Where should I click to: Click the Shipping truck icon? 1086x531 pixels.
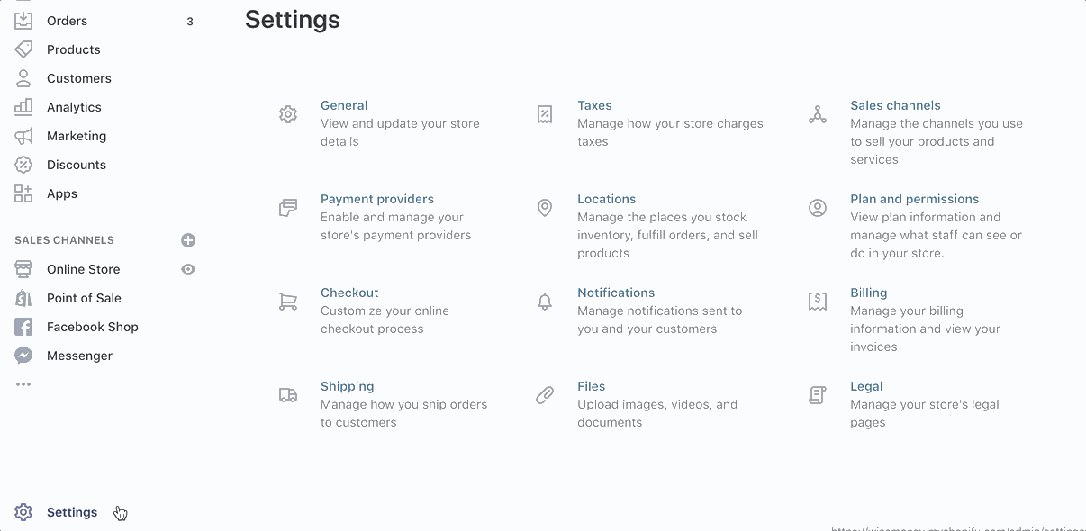pos(288,395)
